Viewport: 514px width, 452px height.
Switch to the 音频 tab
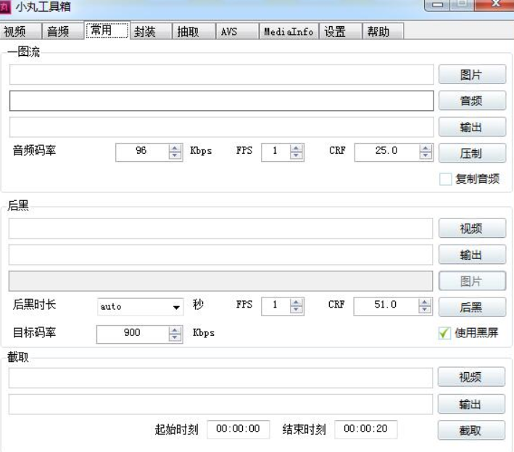click(x=63, y=31)
